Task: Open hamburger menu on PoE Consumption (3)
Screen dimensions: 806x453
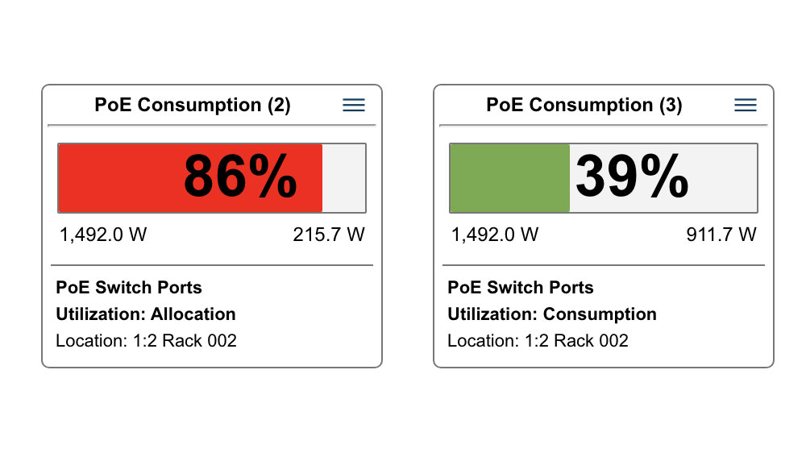Action: pos(746,106)
